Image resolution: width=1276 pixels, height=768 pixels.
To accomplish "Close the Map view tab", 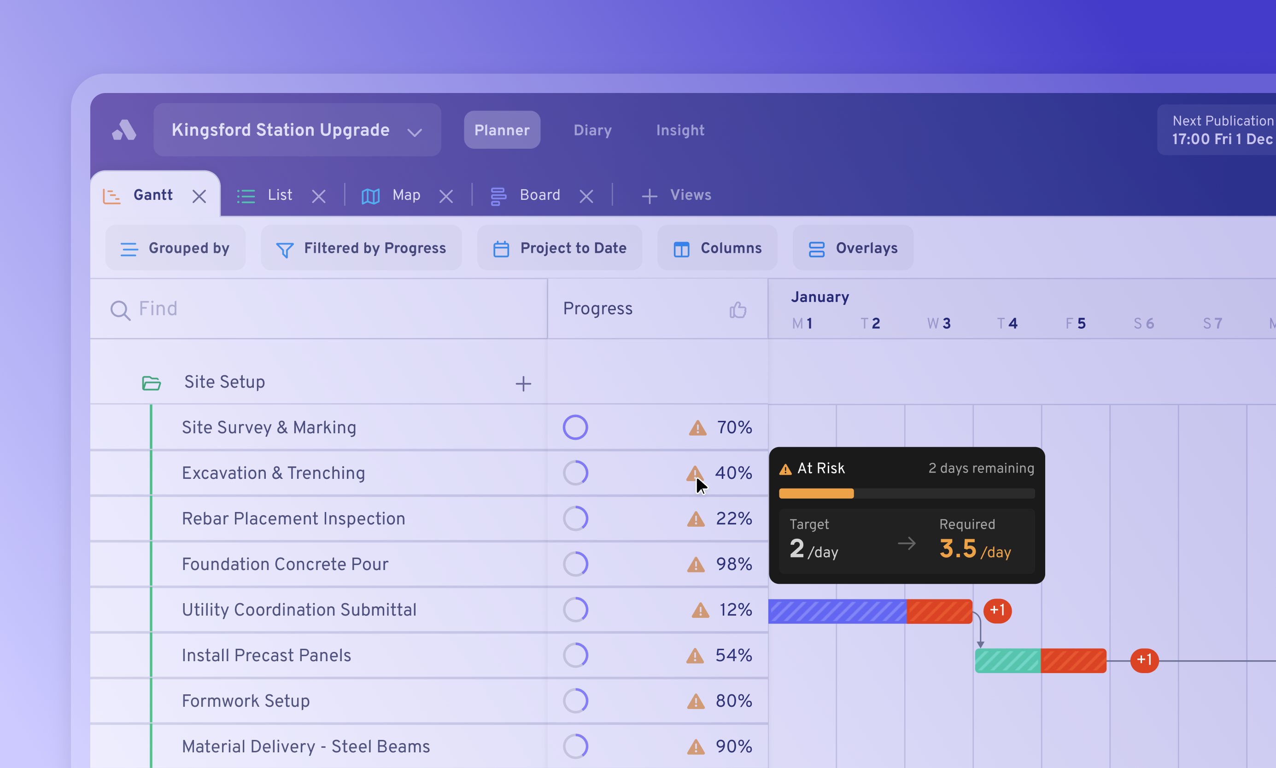I will (x=446, y=196).
